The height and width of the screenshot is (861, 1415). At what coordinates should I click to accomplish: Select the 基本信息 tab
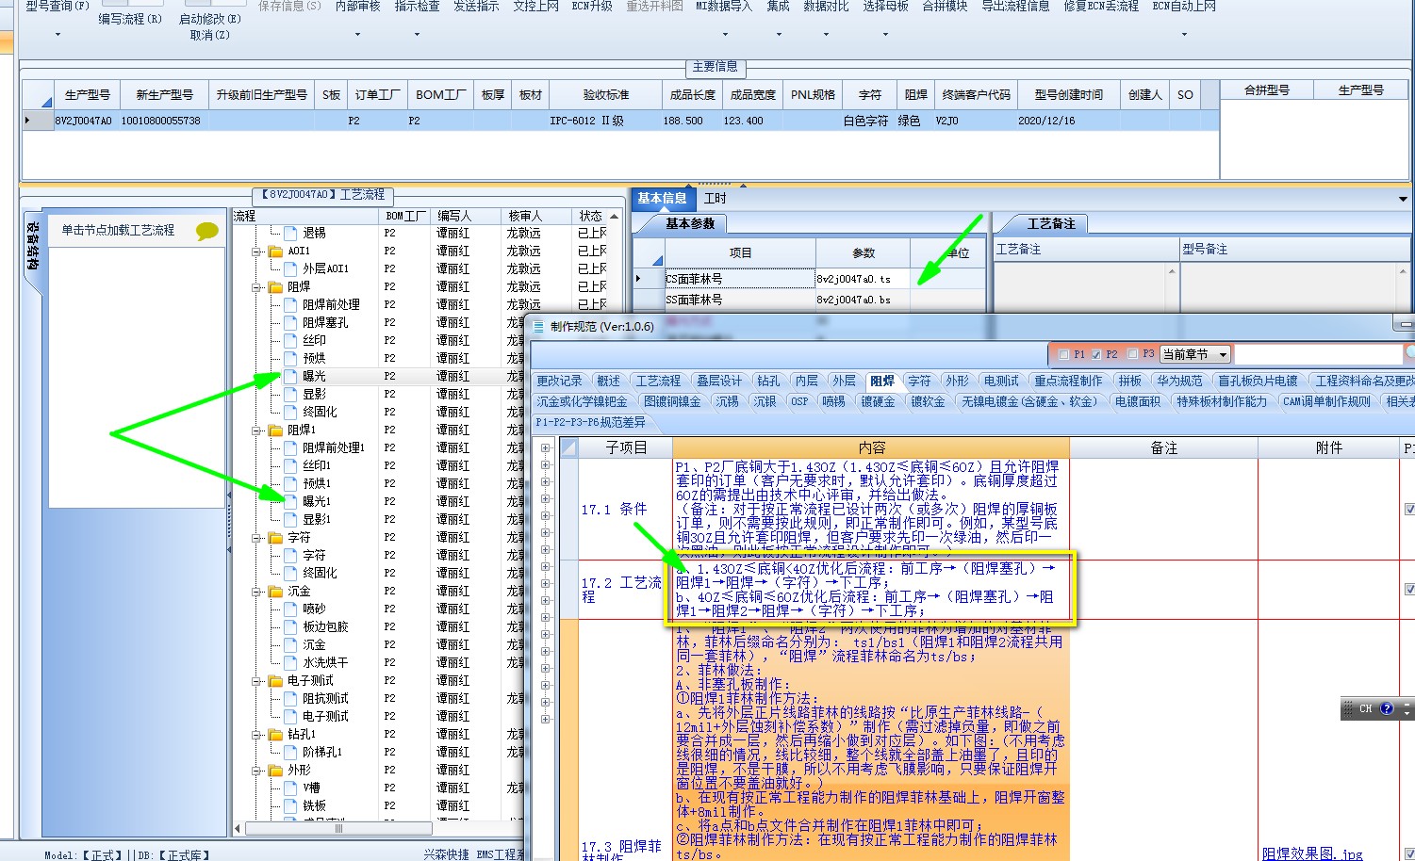662,199
